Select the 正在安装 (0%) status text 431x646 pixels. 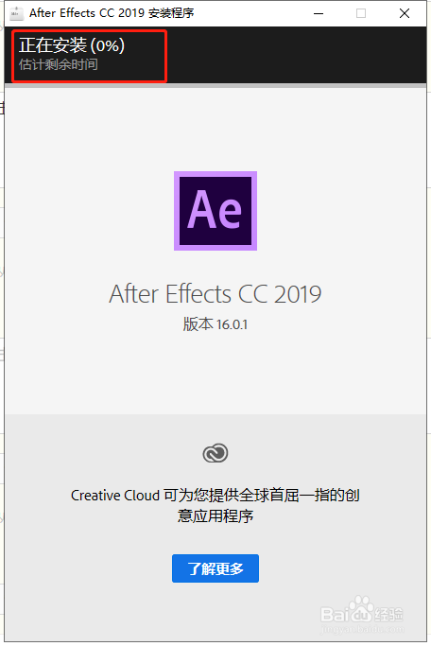(72, 45)
